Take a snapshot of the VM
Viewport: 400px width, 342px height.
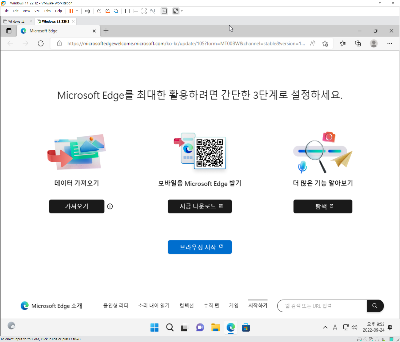pyautogui.click(x=99, y=11)
